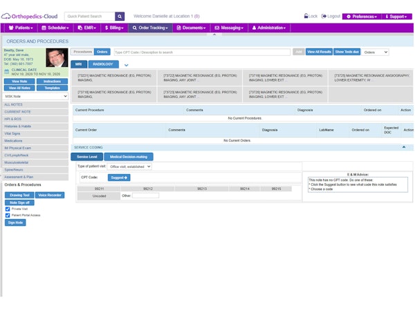Open Type of patient visit dropdown
This screenshot has height=311, width=415.
point(130,167)
